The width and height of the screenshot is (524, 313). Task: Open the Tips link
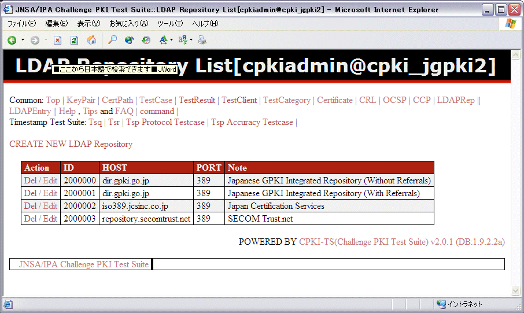click(90, 111)
